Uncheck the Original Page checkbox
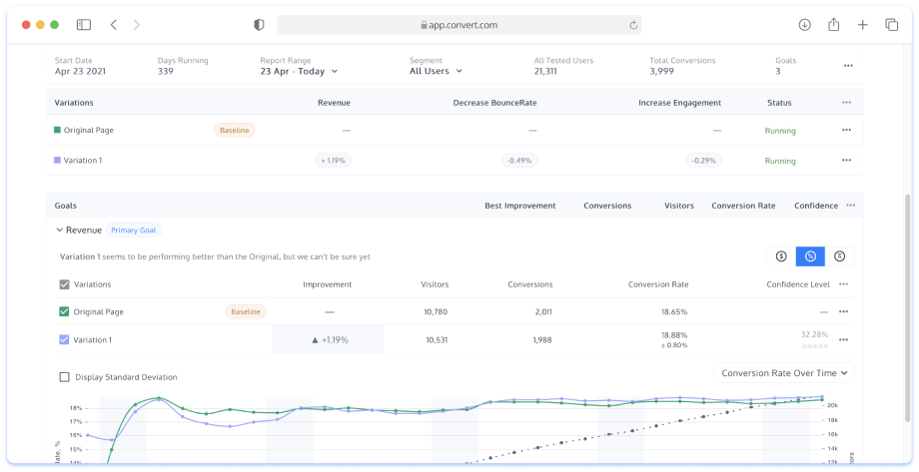 (65, 311)
